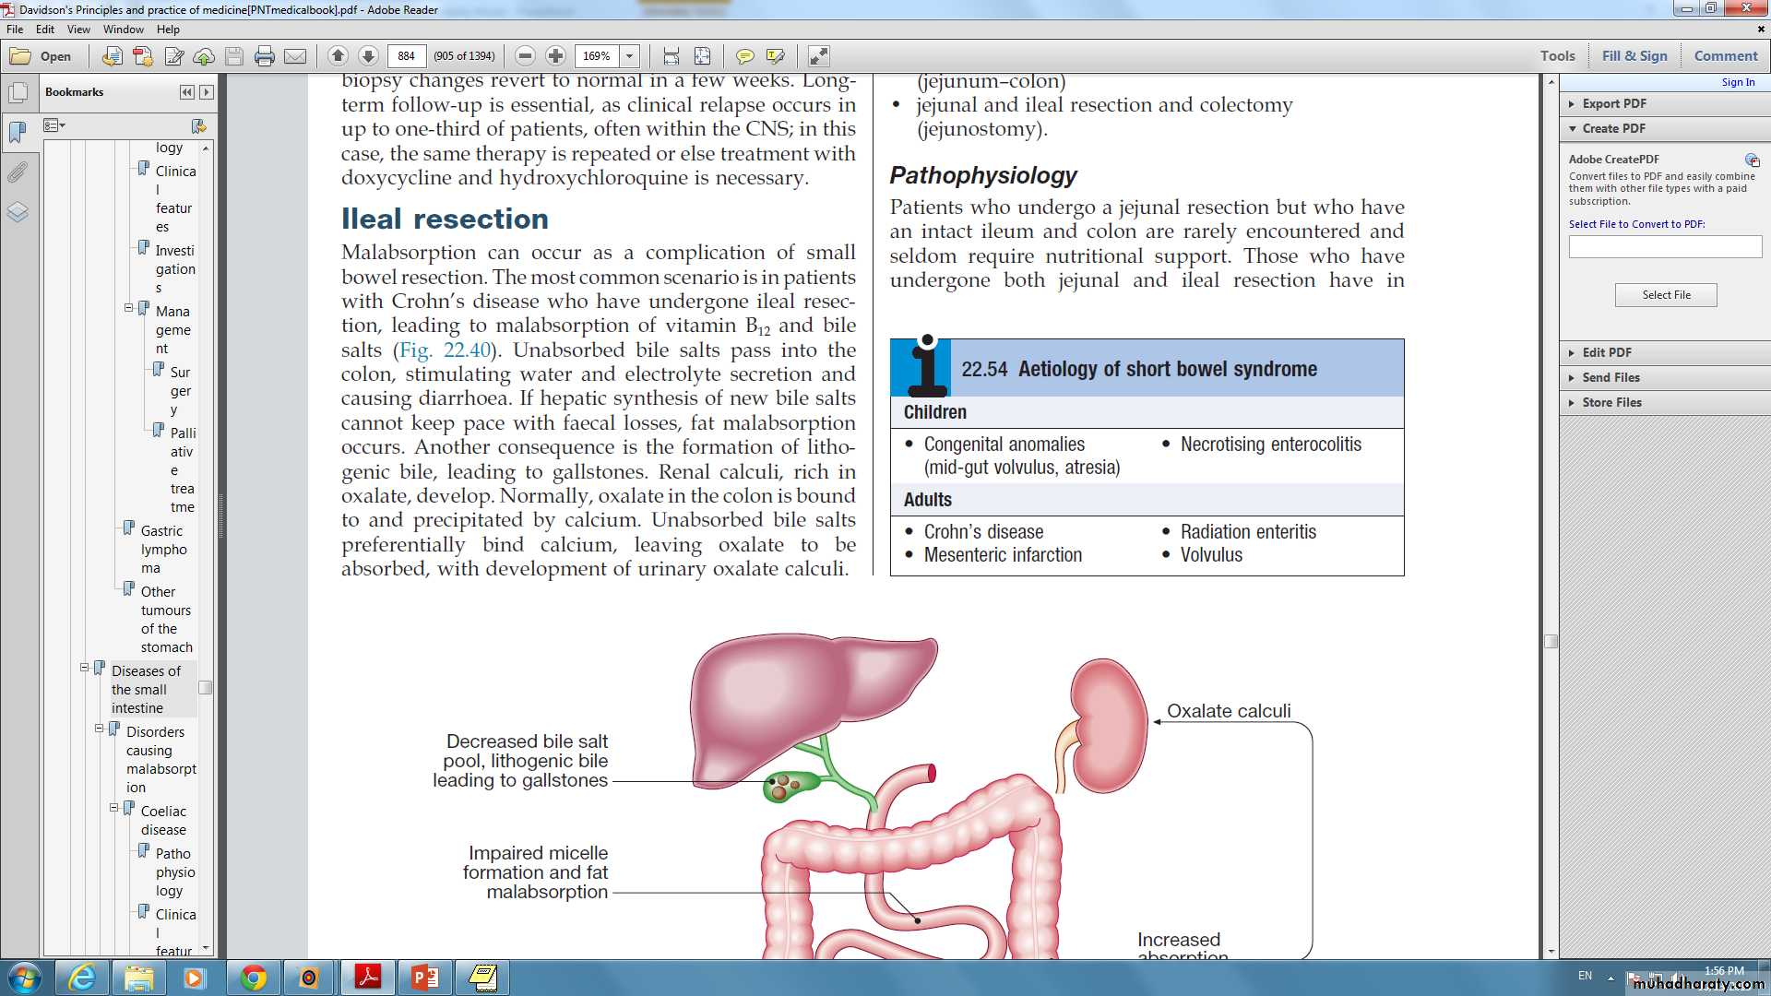The height and width of the screenshot is (996, 1771).
Task: Add sticky note comment tool
Action: 744,56
